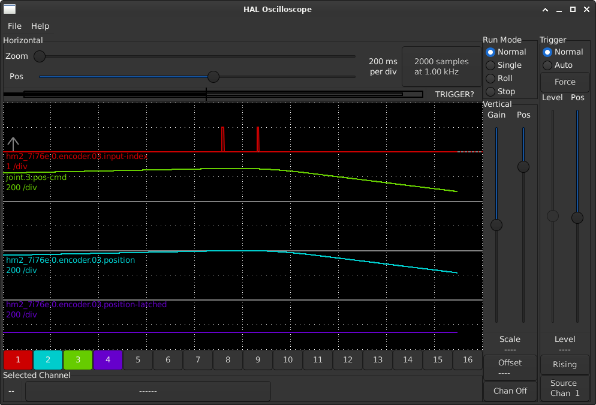
Task: Select the cyan channel 2 button
Action: (48, 360)
